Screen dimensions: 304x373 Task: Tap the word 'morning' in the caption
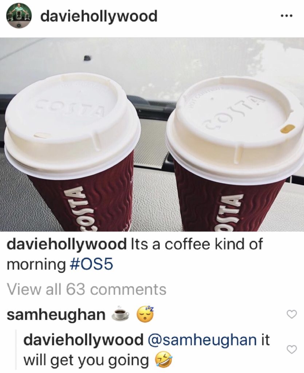coord(36,265)
